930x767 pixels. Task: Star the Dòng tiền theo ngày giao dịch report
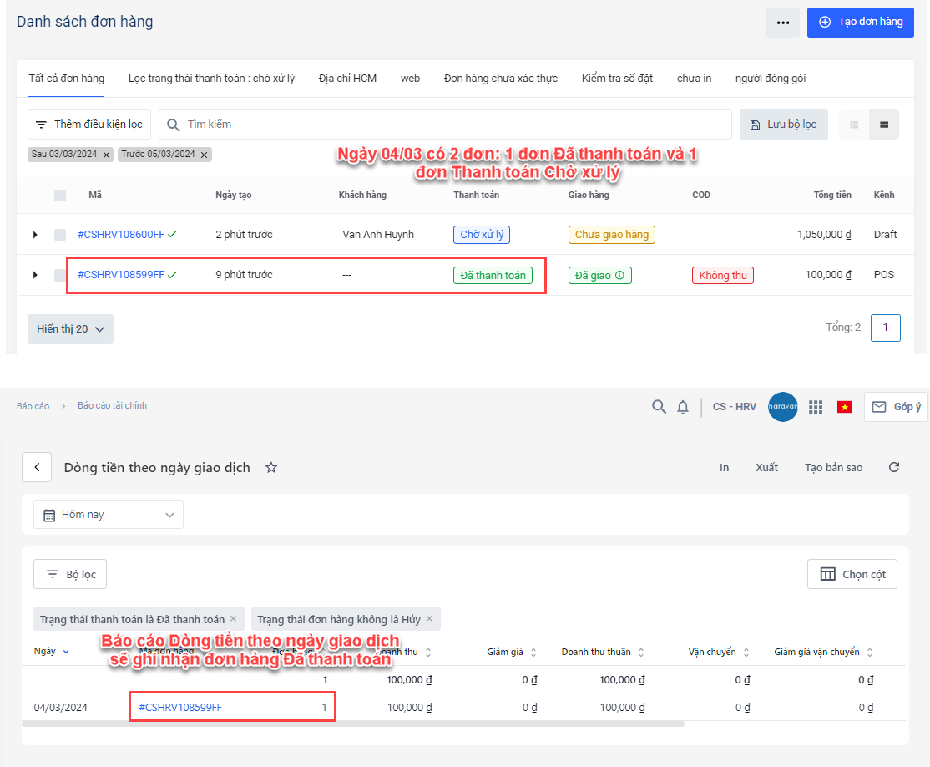click(271, 468)
